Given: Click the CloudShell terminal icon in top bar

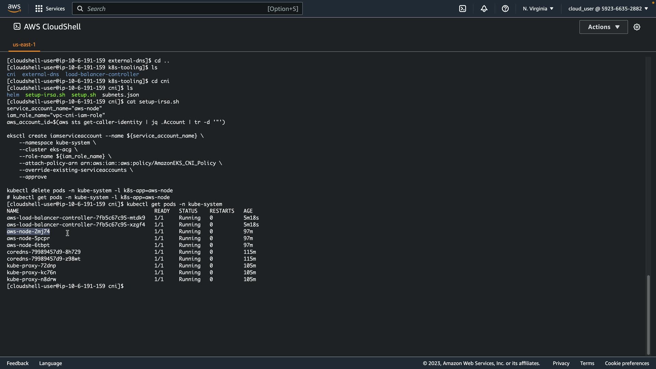Looking at the screenshot, I should tap(463, 9).
